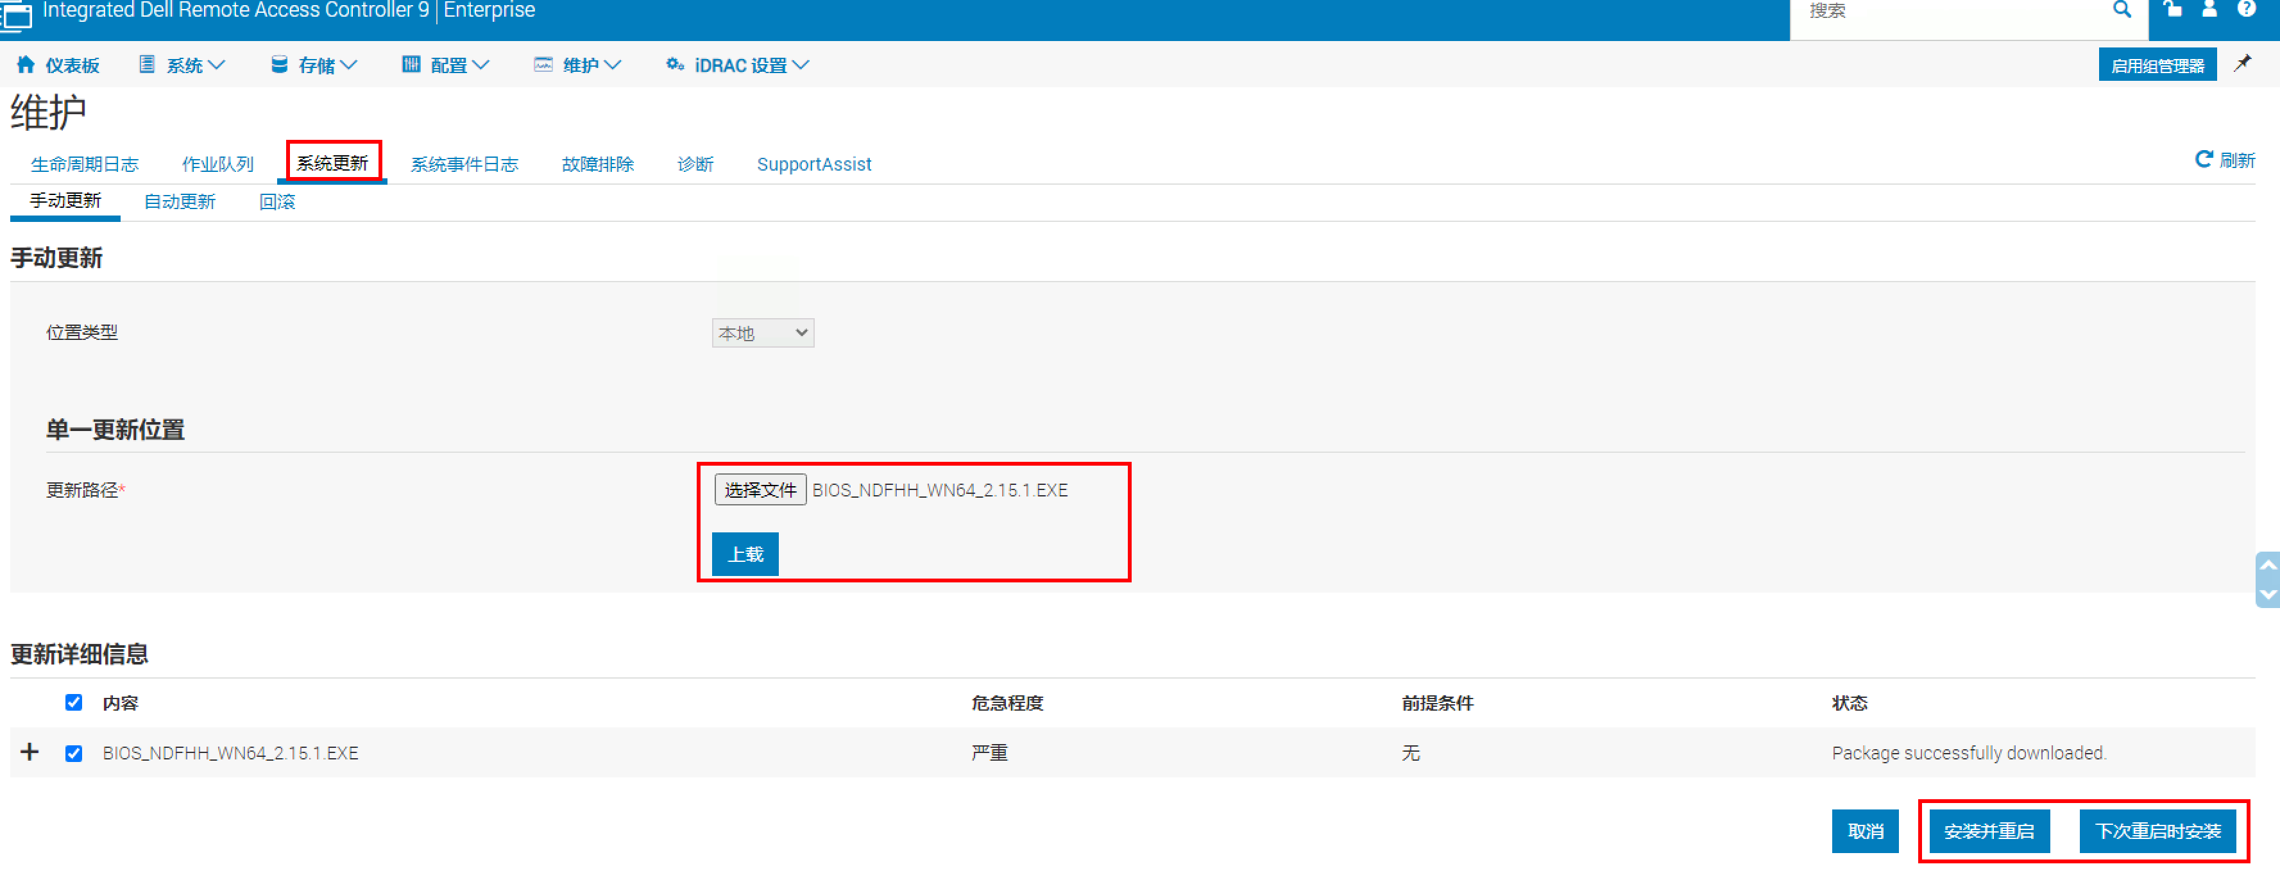Click the search magnifier icon
2280x889 pixels.
tap(2122, 10)
